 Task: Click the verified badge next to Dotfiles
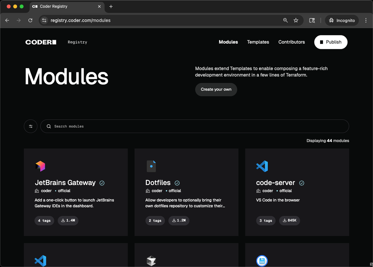177,183
